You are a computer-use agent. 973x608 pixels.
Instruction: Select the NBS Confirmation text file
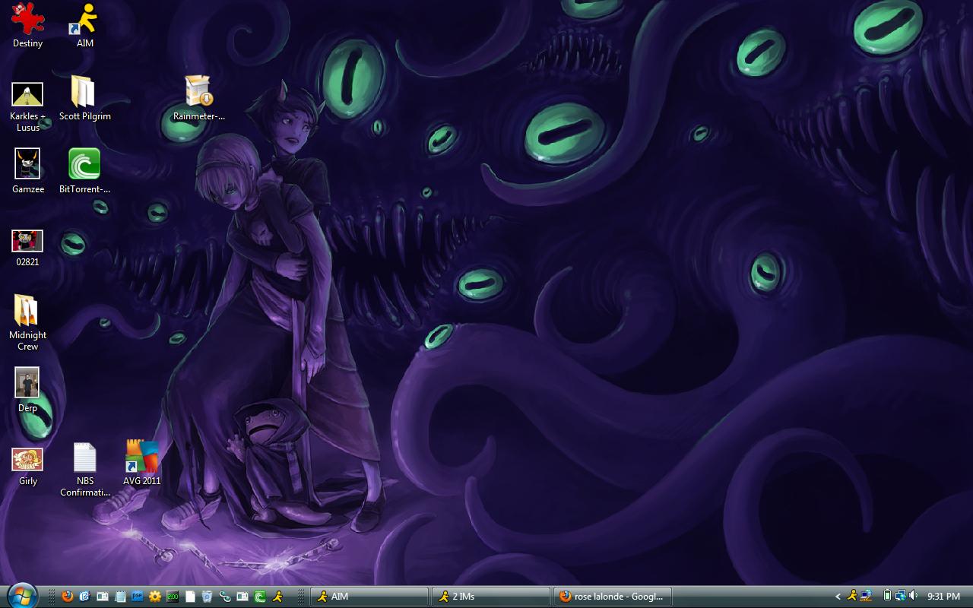click(84, 458)
